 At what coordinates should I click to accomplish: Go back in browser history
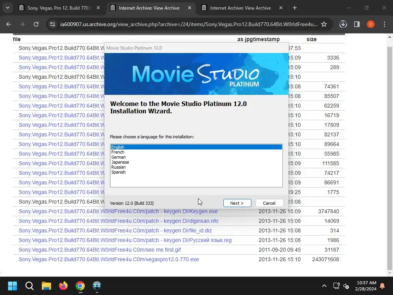coord(8,24)
